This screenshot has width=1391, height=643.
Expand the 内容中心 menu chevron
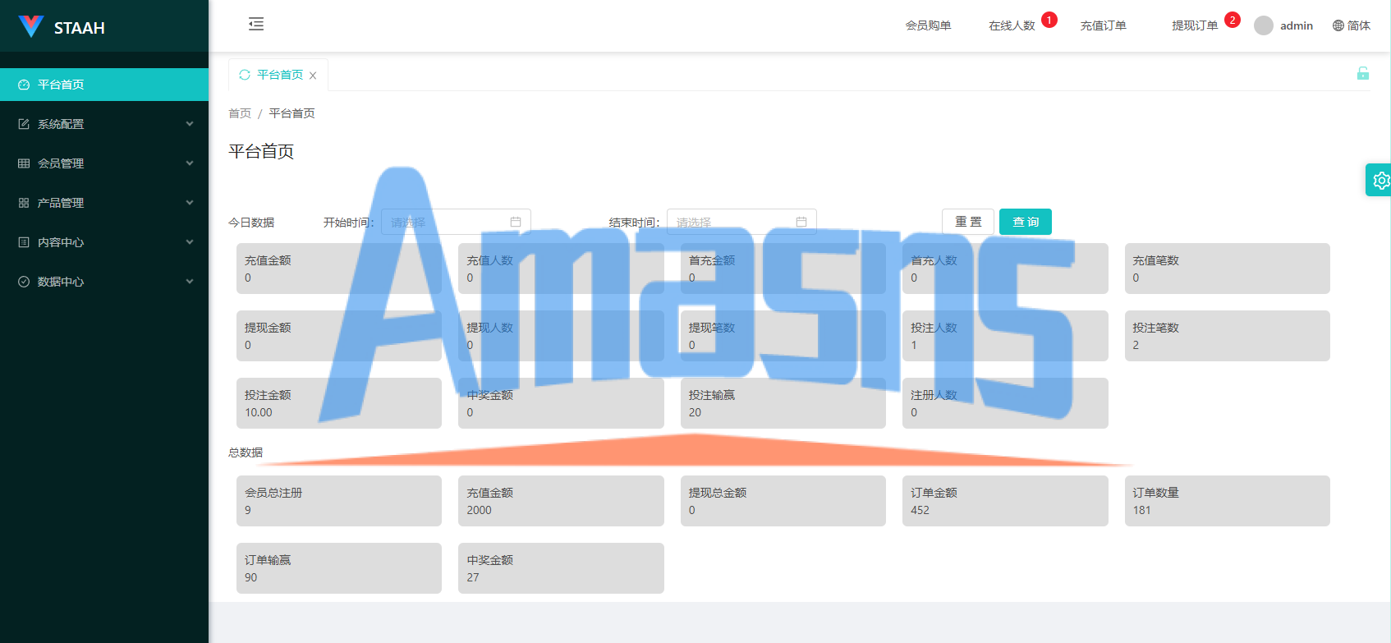(190, 242)
